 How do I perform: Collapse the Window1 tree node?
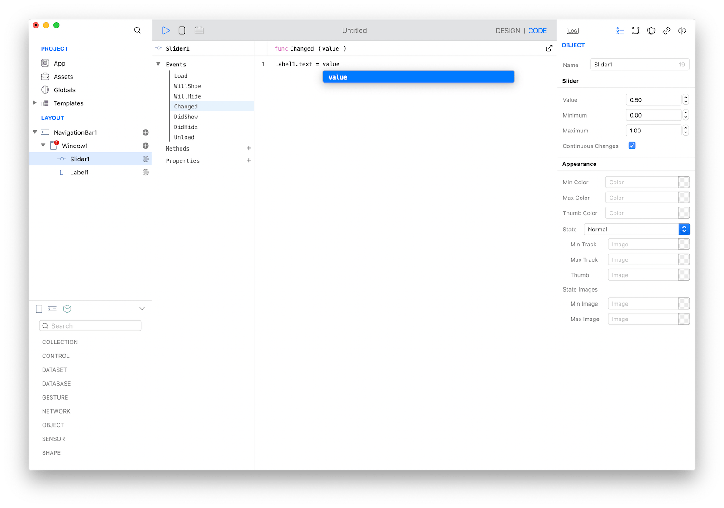point(43,146)
